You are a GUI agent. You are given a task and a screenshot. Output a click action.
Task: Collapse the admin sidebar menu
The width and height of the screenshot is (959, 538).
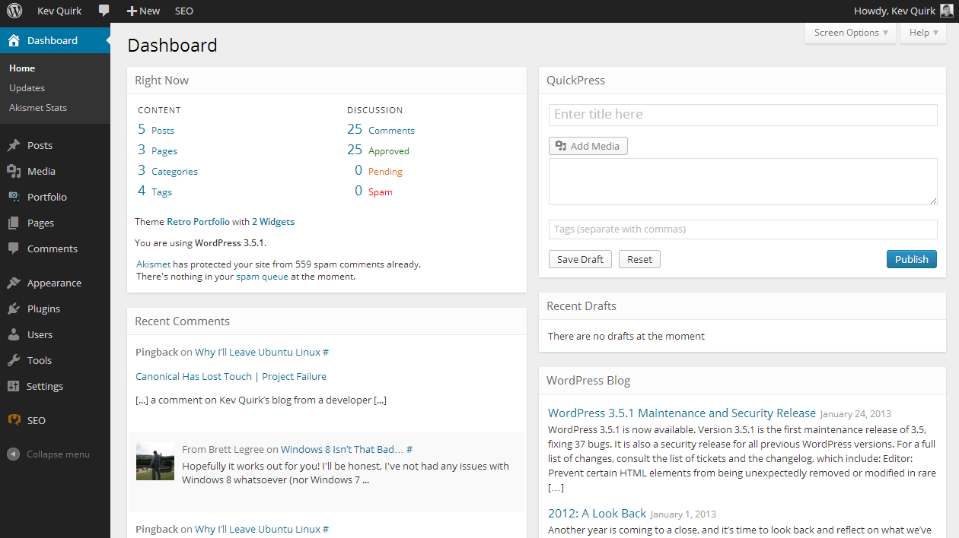coord(49,454)
